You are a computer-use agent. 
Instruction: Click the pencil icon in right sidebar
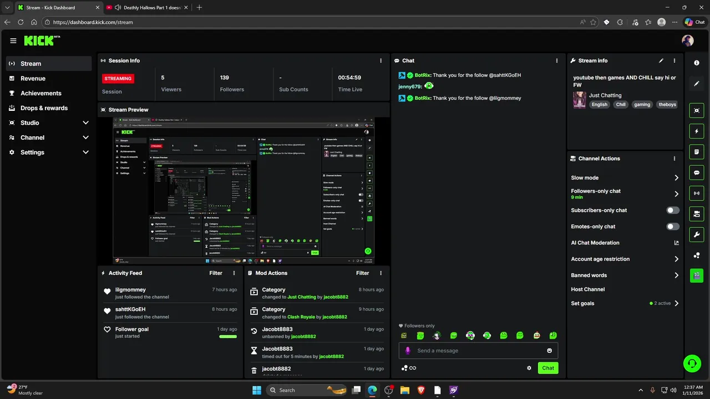pos(697,84)
